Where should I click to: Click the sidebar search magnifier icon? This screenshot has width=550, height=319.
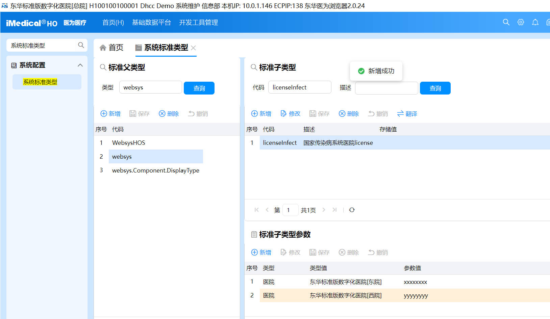[81, 45]
